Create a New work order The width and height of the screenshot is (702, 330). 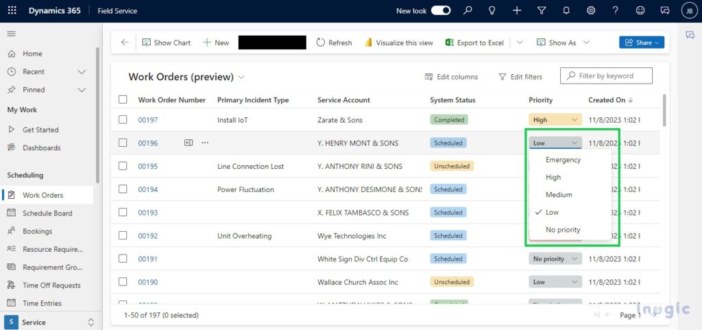(216, 43)
